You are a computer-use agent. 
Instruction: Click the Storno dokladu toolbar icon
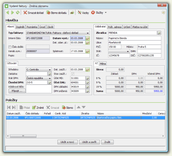(x=48, y=13)
